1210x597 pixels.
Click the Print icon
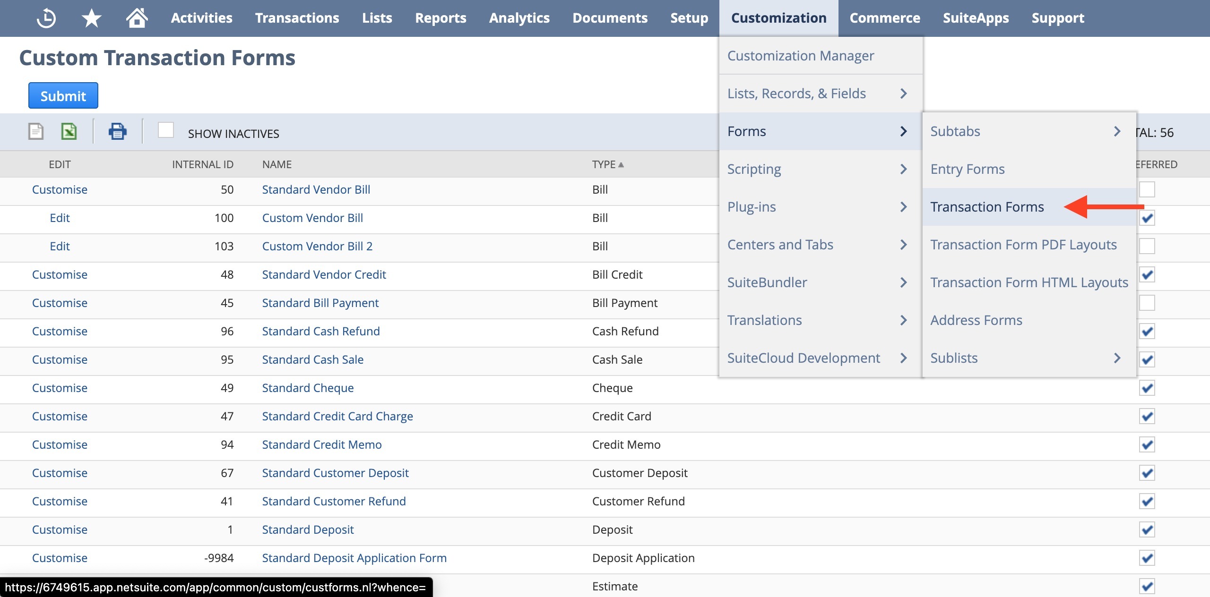pos(117,131)
